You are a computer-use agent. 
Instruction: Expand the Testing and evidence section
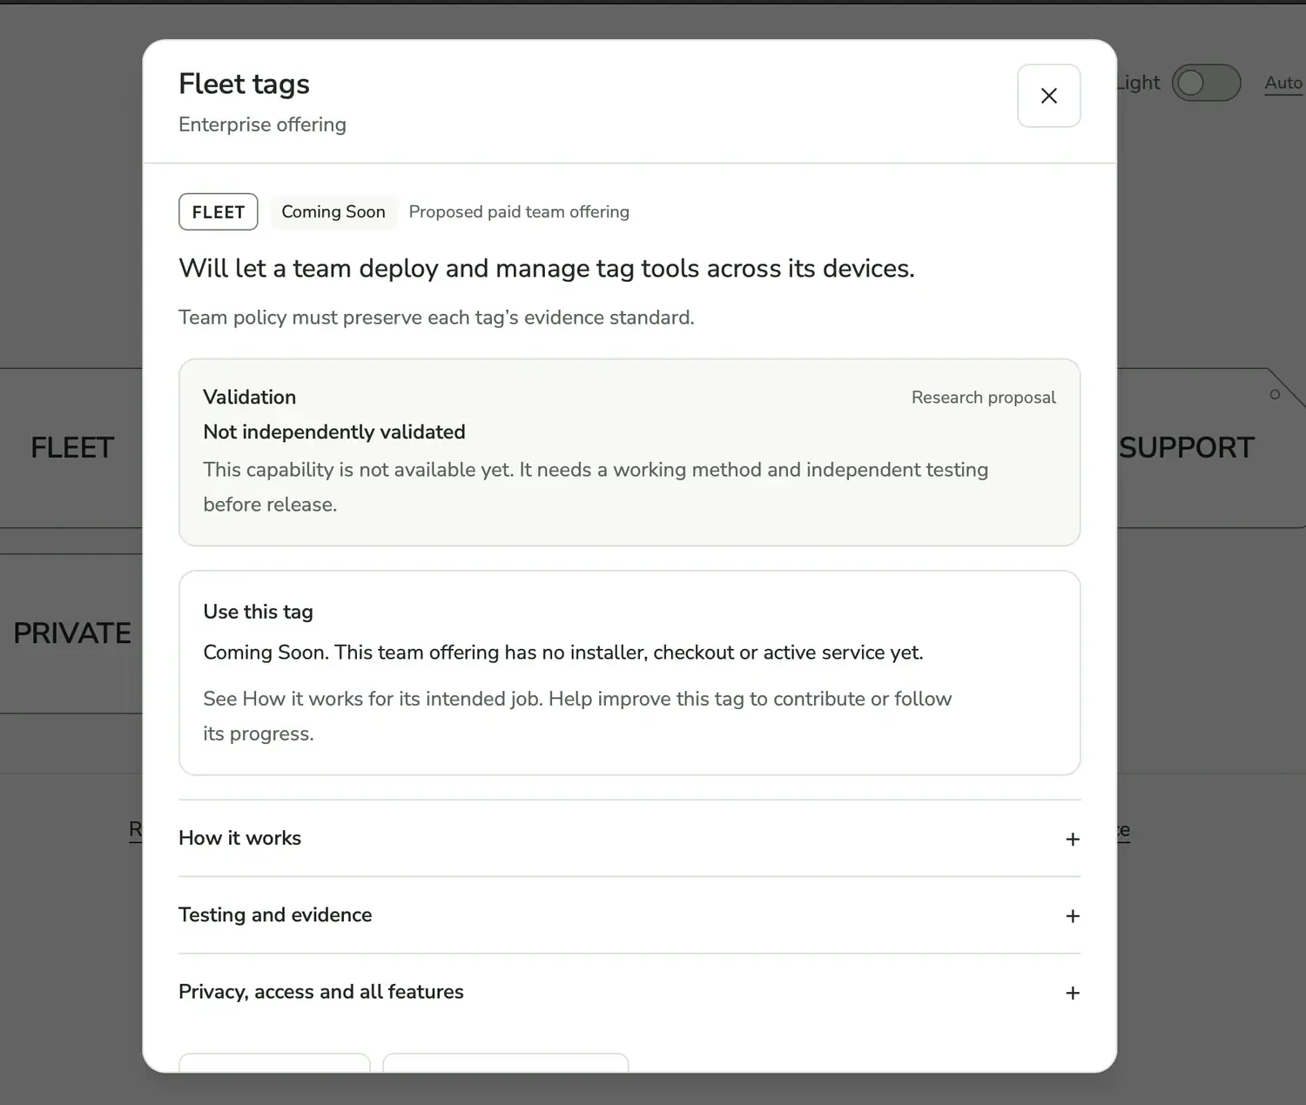click(629, 914)
